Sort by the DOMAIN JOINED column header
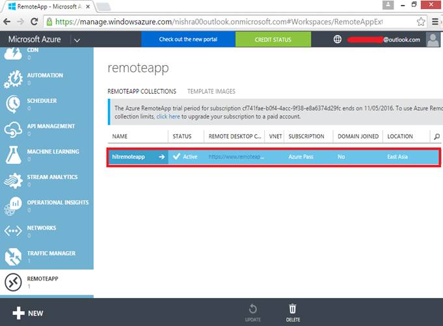 click(358, 137)
